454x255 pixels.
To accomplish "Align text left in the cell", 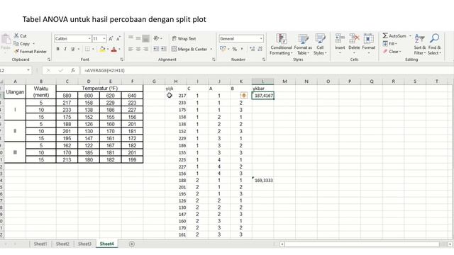I will pyautogui.click(x=131, y=49).
